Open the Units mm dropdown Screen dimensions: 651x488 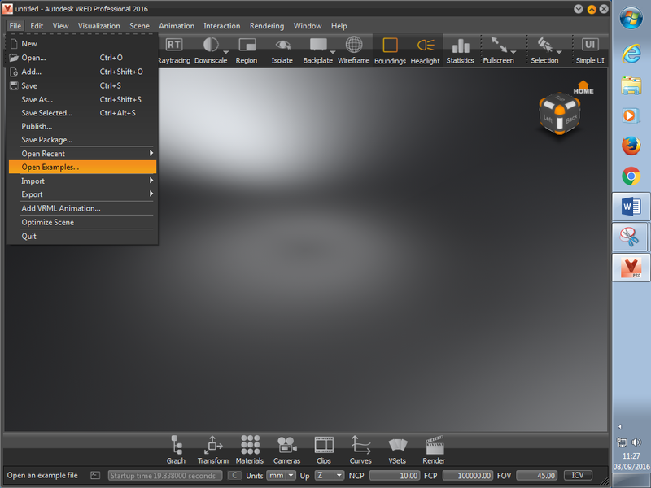(x=281, y=475)
